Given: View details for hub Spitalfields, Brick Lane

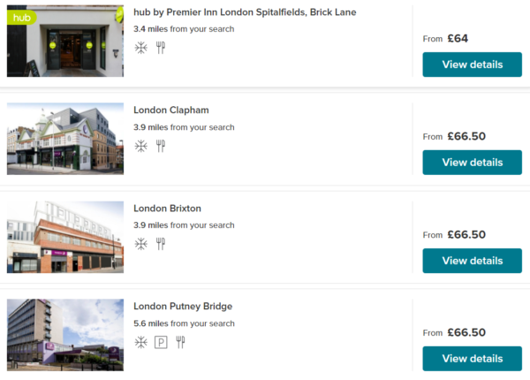Looking at the screenshot, I should [x=472, y=65].
